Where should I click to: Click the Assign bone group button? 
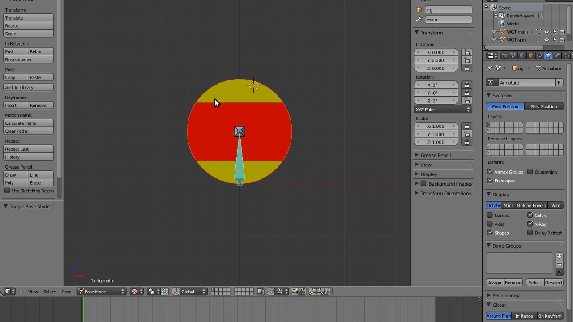pyautogui.click(x=495, y=283)
